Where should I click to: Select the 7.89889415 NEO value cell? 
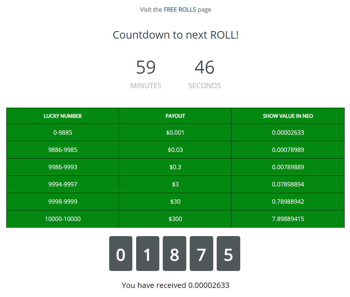[288, 219]
